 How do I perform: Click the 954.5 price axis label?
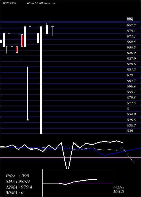click(131, 48)
